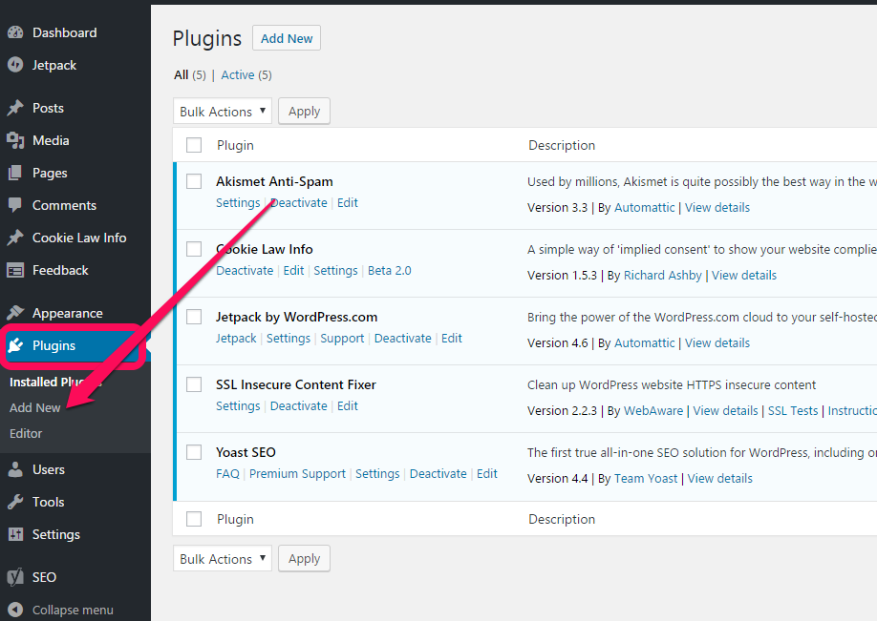Tick the select-all checkbox in table header
Image resolution: width=877 pixels, height=621 pixels.
point(194,145)
